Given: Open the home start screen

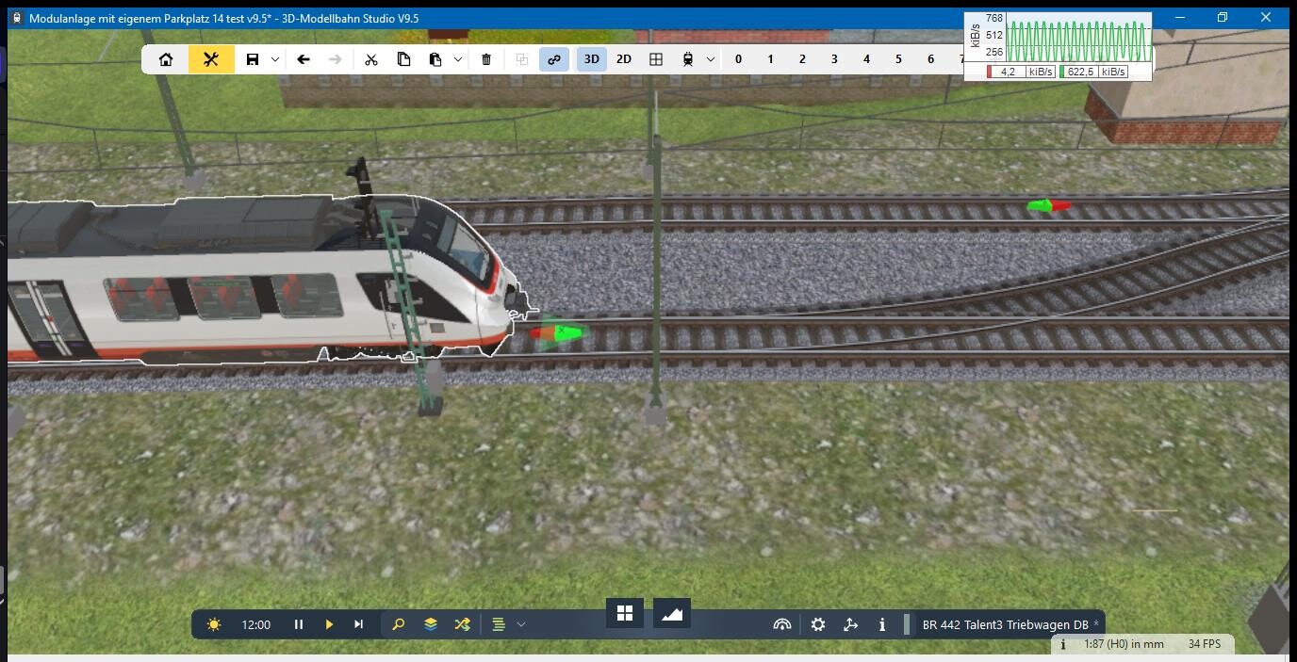Looking at the screenshot, I should click(166, 59).
